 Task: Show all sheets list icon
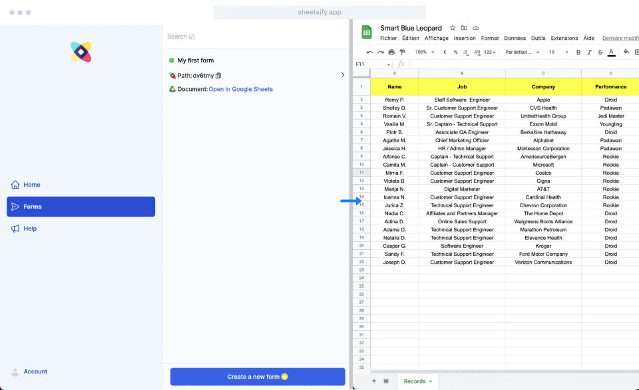click(386, 381)
